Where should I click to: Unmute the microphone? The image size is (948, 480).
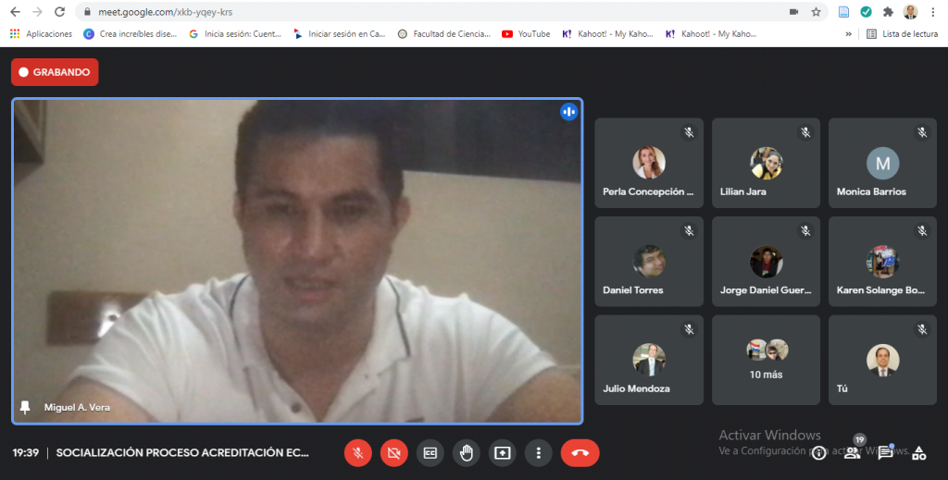(358, 453)
